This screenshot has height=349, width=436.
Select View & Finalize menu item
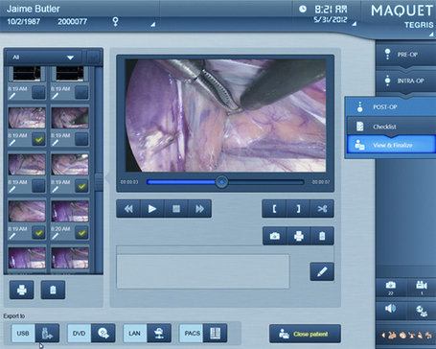pyautogui.click(x=391, y=145)
